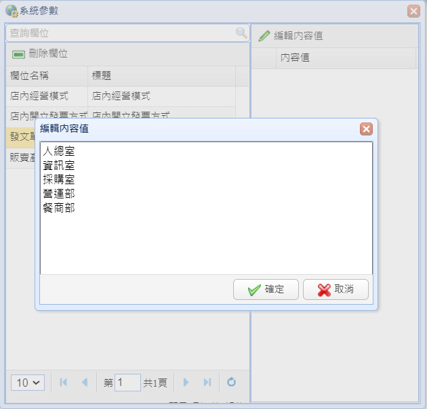The height and width of the screenshot is (409, 427).
Task: Go to next page icon
Action: (186, 383)
